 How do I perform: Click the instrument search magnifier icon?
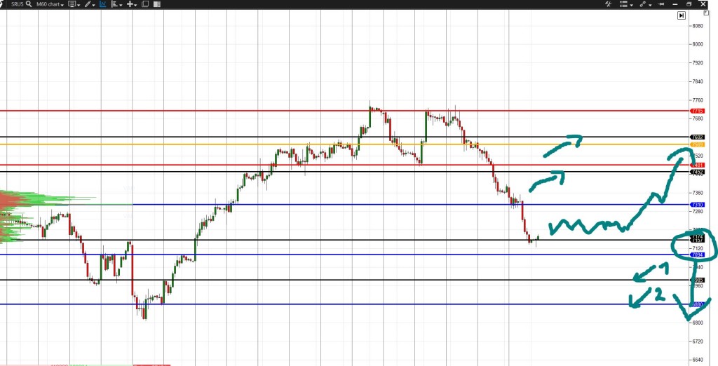[x=29, y=4]
